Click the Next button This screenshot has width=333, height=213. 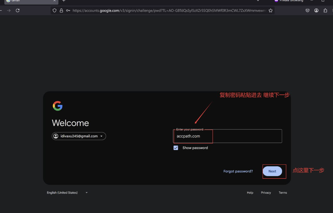point(272,171)
